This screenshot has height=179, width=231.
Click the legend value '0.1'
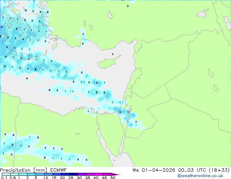(4, 178)
